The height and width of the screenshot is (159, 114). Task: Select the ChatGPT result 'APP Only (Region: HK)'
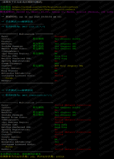pyautogui.click(x=69, y=66)
